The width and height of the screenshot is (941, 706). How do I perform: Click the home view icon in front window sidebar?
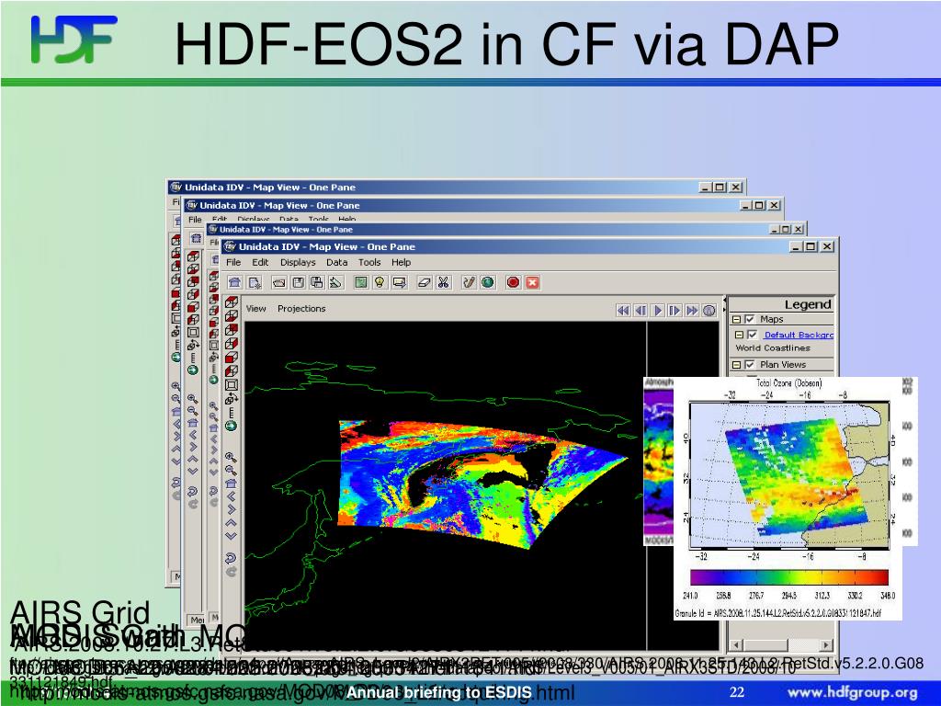[x=231, y=484]
